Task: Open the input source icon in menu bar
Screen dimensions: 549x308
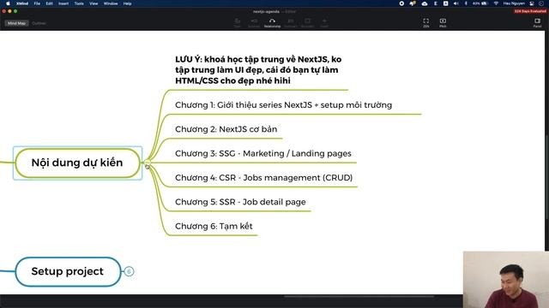Action: [x=445, y=3]
